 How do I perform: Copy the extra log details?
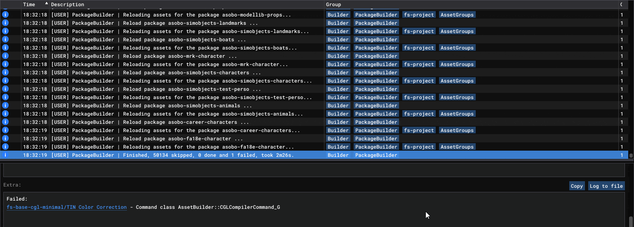(x=576, y=186)
